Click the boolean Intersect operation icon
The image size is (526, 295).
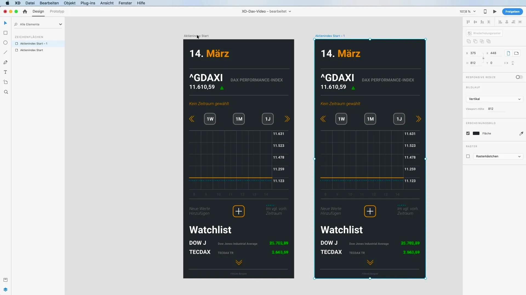click(482, 41)
